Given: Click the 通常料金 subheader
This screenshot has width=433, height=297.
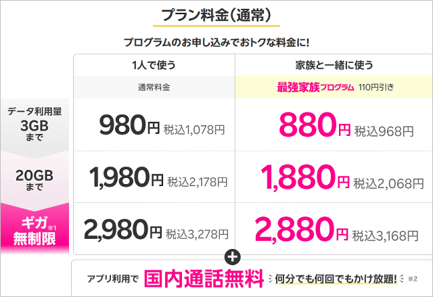Looking at the screenshot, I should tap(153, 87).
